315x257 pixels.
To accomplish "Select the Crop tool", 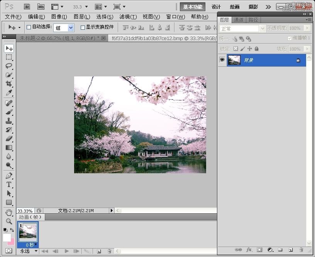I will click(9, 83).
